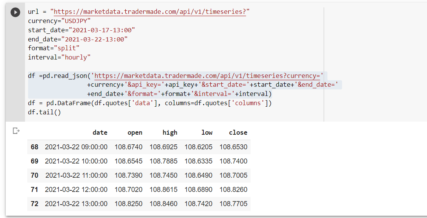Select row index 72 in the dataframe
The height and width of the screenshot is (218, 427).
(35, 204)
